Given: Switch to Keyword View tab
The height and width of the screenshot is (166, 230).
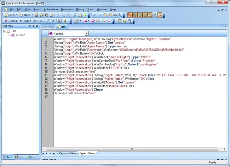Looking at the screenshot, I should 68,153.
